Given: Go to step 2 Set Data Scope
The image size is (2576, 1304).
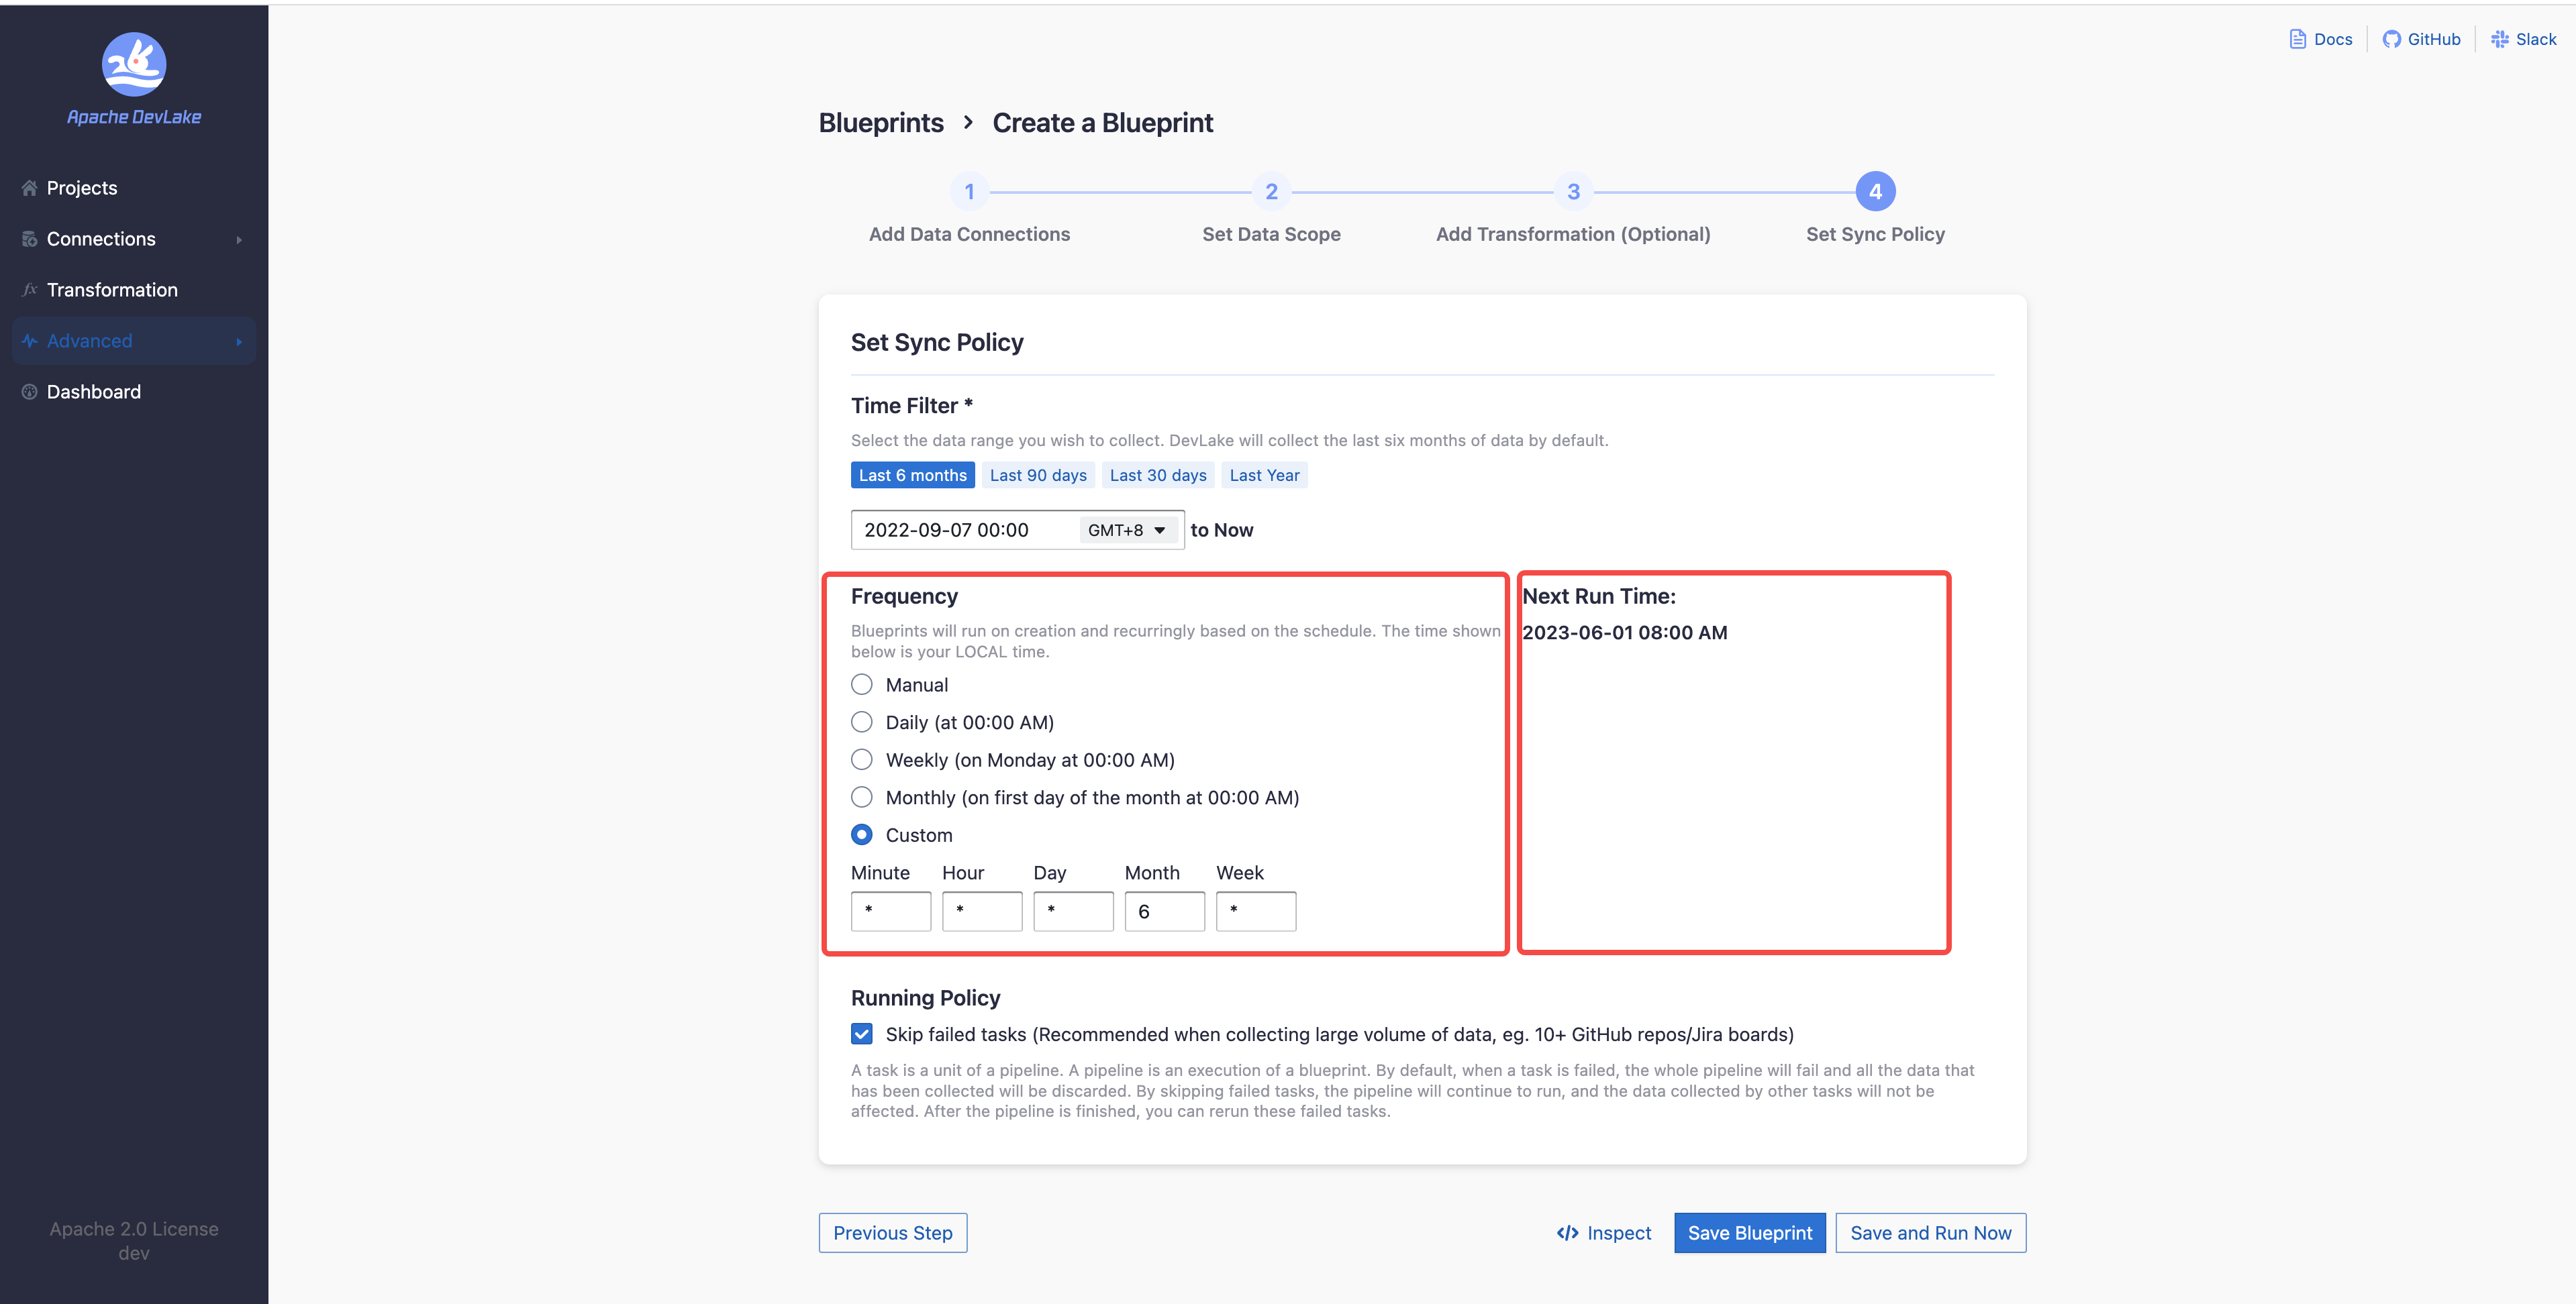Looking at the screenshot, I should pos(1271,192).
